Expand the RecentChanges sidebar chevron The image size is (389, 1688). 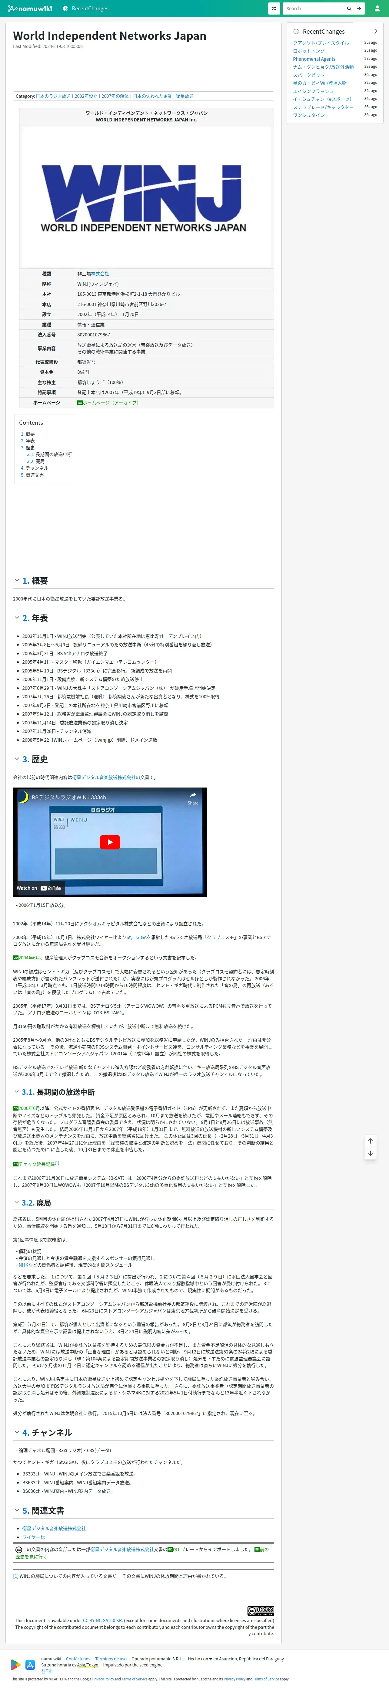375,32
